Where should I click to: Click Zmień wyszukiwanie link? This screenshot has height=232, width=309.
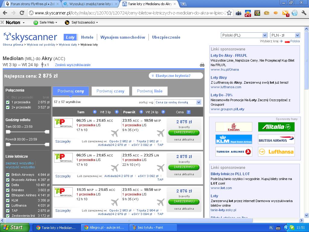click(73, 65)
